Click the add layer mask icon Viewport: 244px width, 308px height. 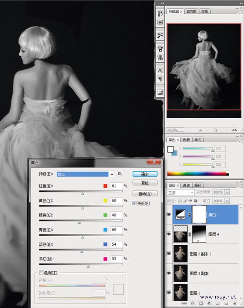coord(201,304)
